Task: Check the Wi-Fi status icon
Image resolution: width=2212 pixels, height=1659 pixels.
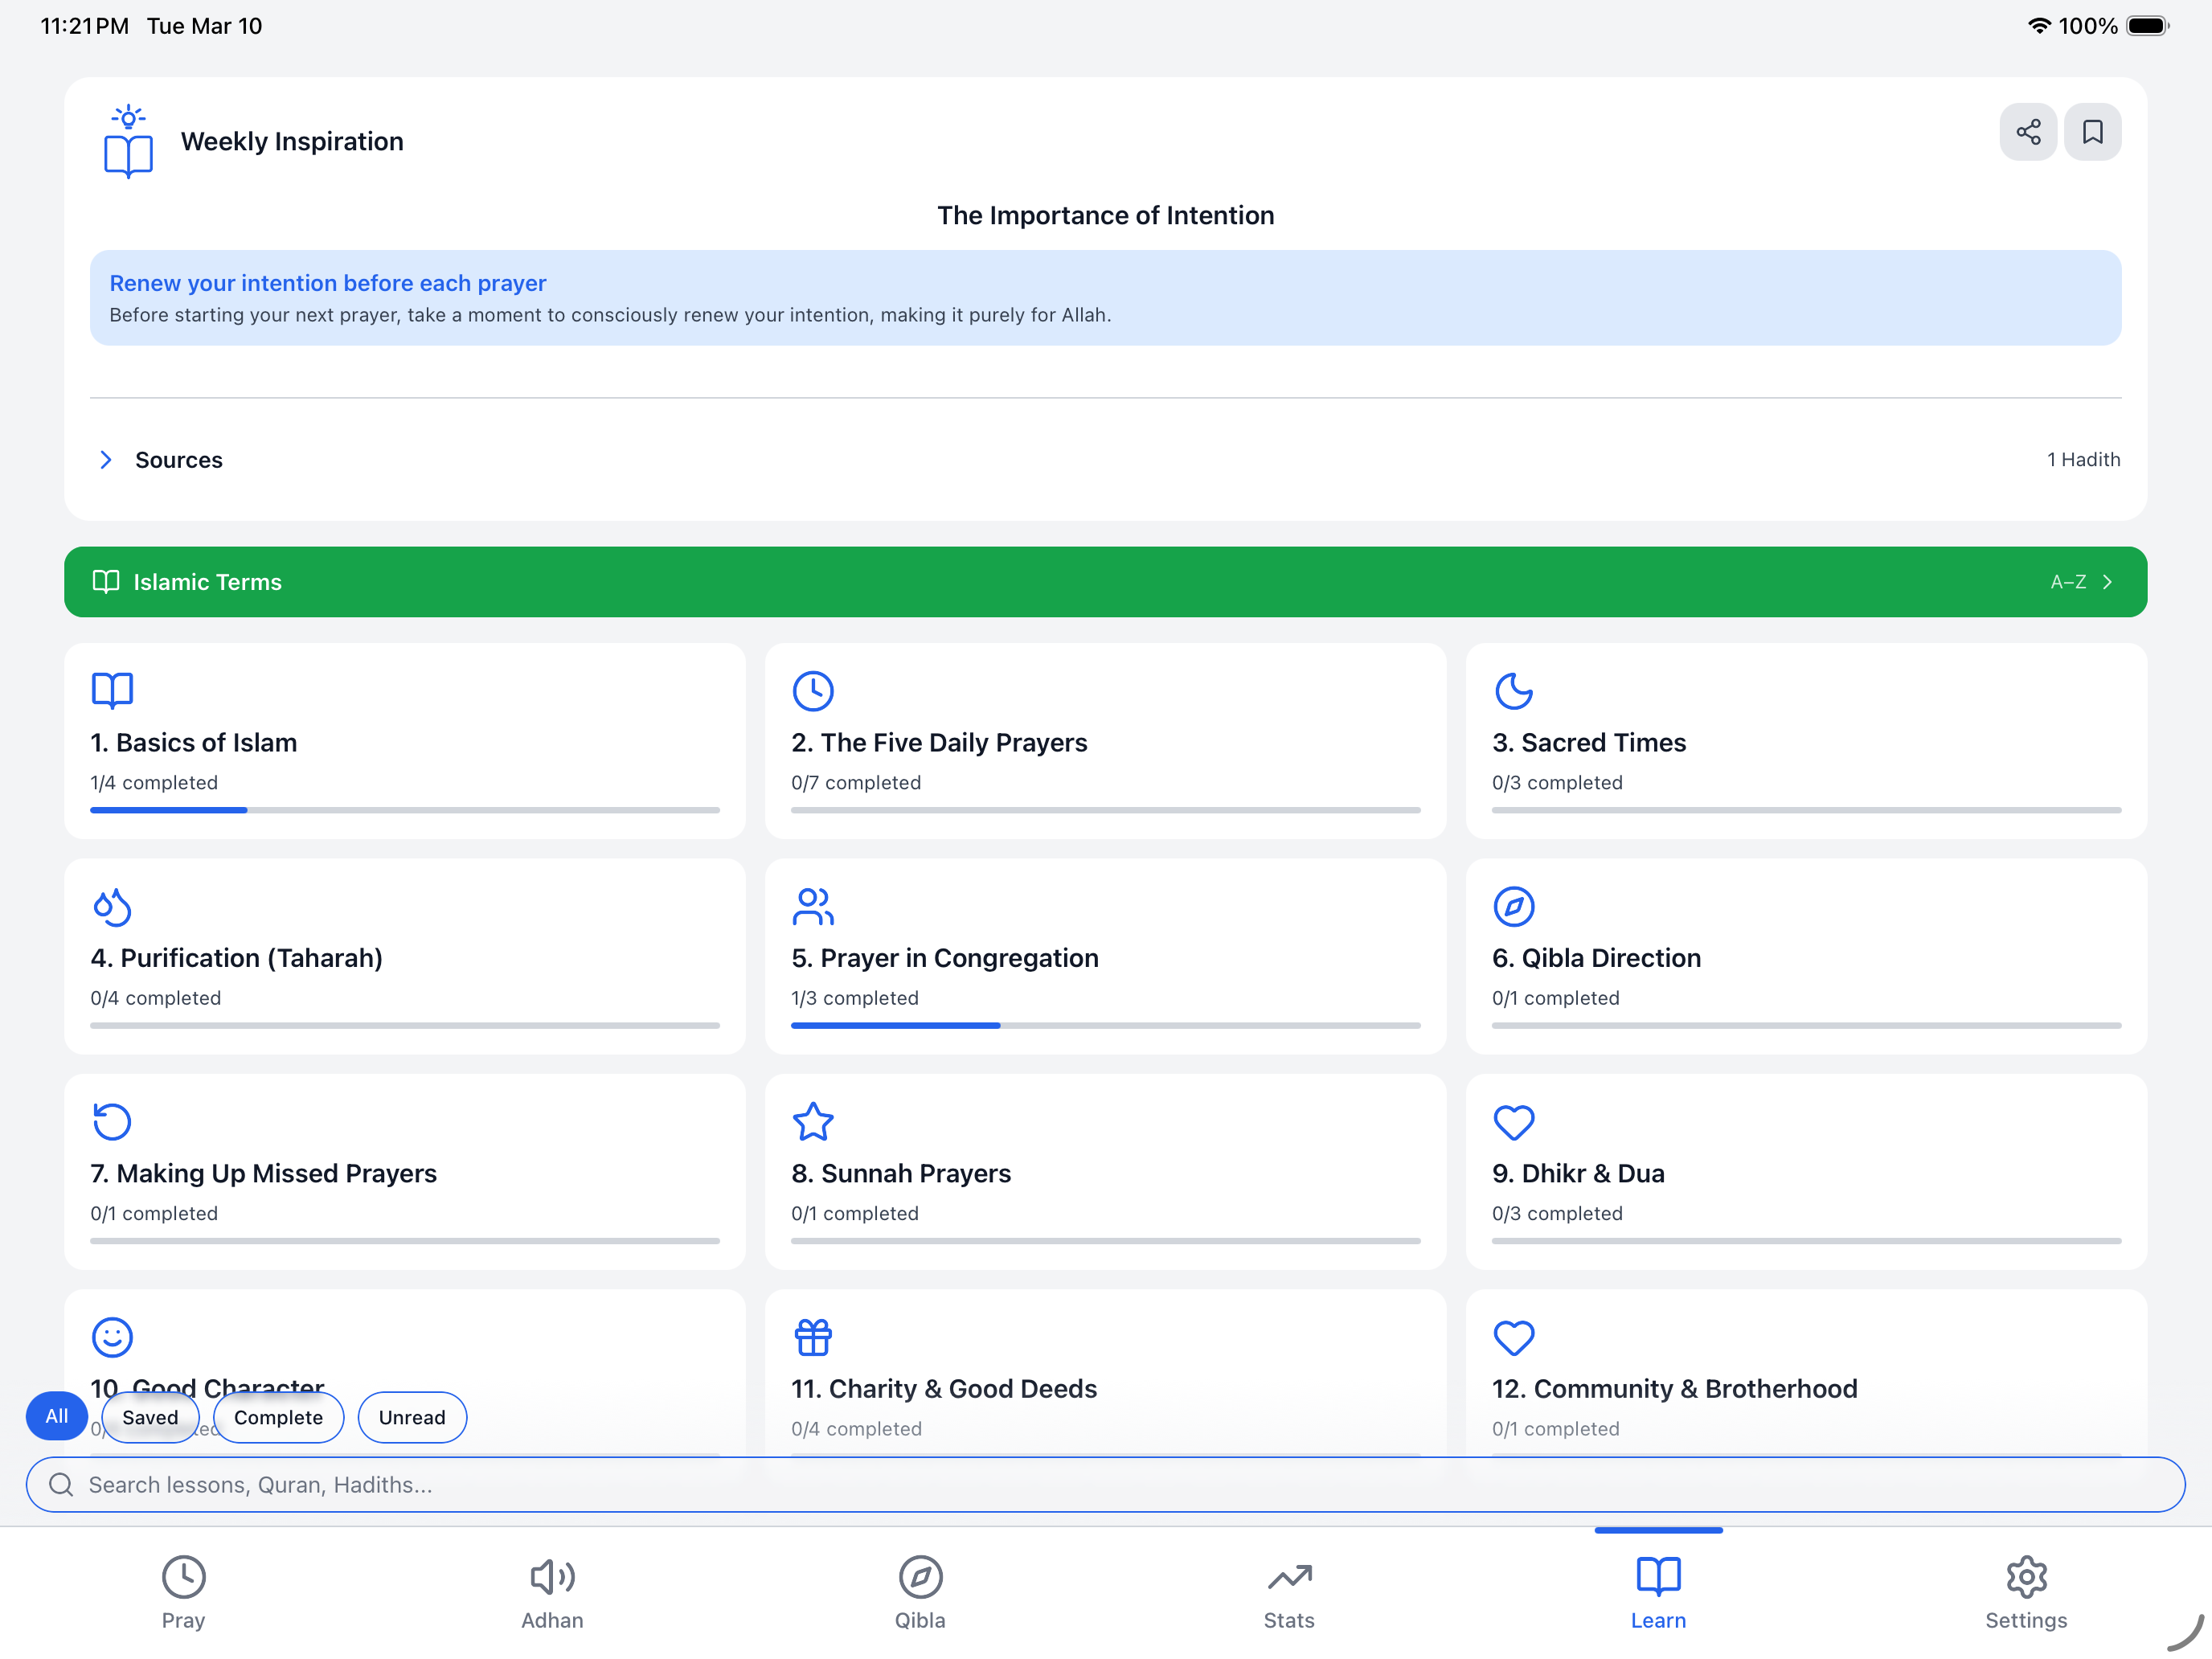Action: pyautogui.click(x=2039, y=26)
